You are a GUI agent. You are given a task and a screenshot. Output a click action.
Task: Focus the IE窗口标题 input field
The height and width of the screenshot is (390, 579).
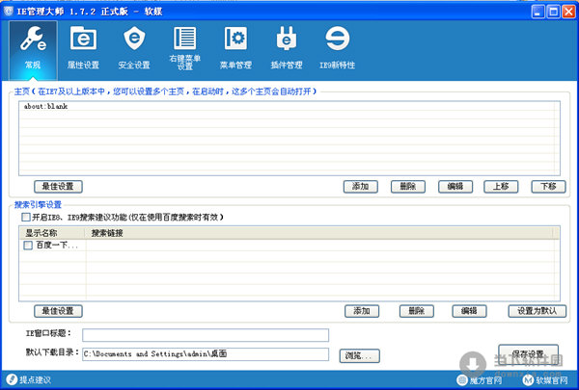(206, 335)
